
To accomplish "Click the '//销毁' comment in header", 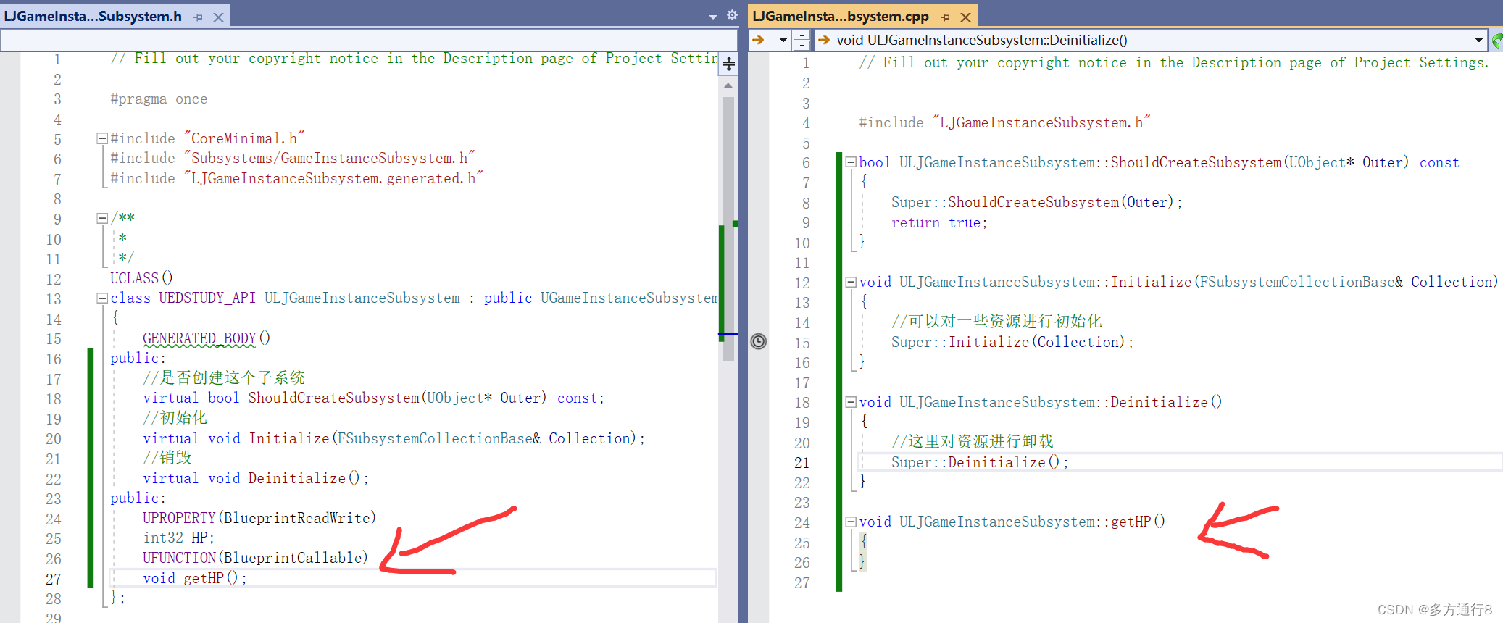I will [167, 457].
